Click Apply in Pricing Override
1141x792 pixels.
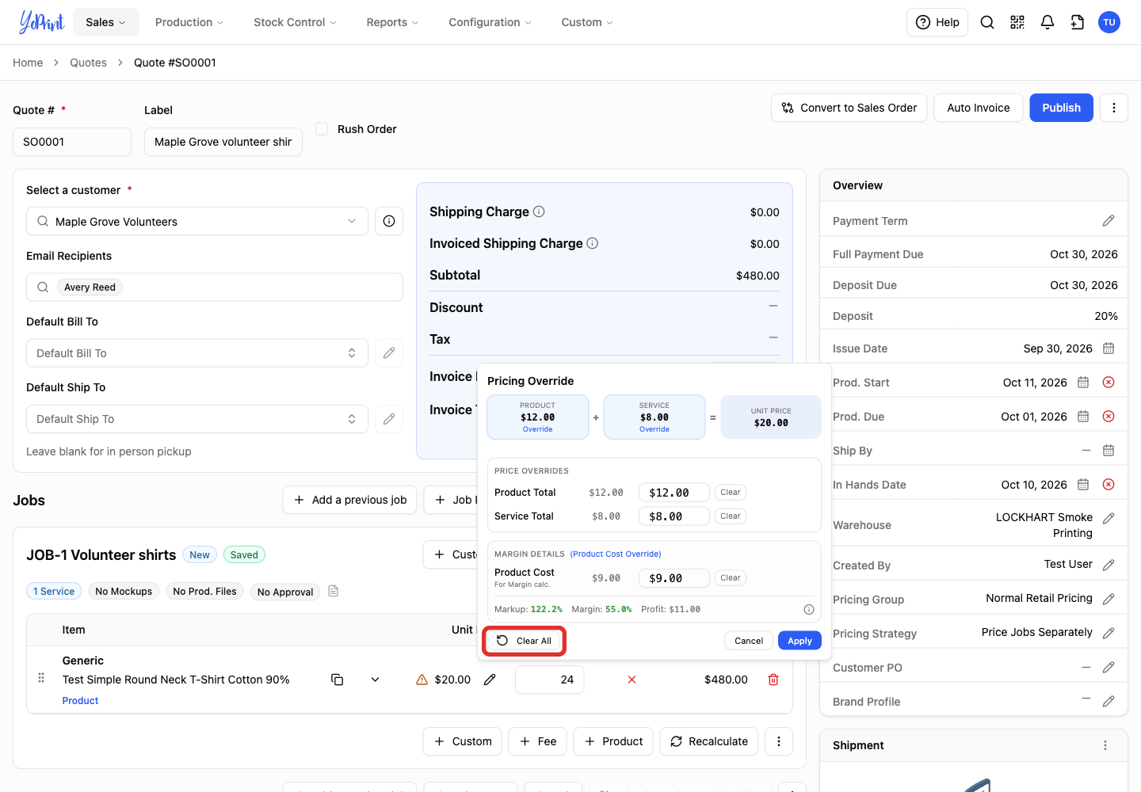(x=799, y=641)
